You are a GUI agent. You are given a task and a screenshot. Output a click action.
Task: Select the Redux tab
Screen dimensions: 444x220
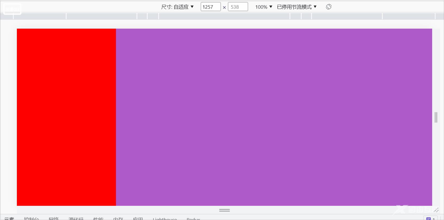point(193,218)
